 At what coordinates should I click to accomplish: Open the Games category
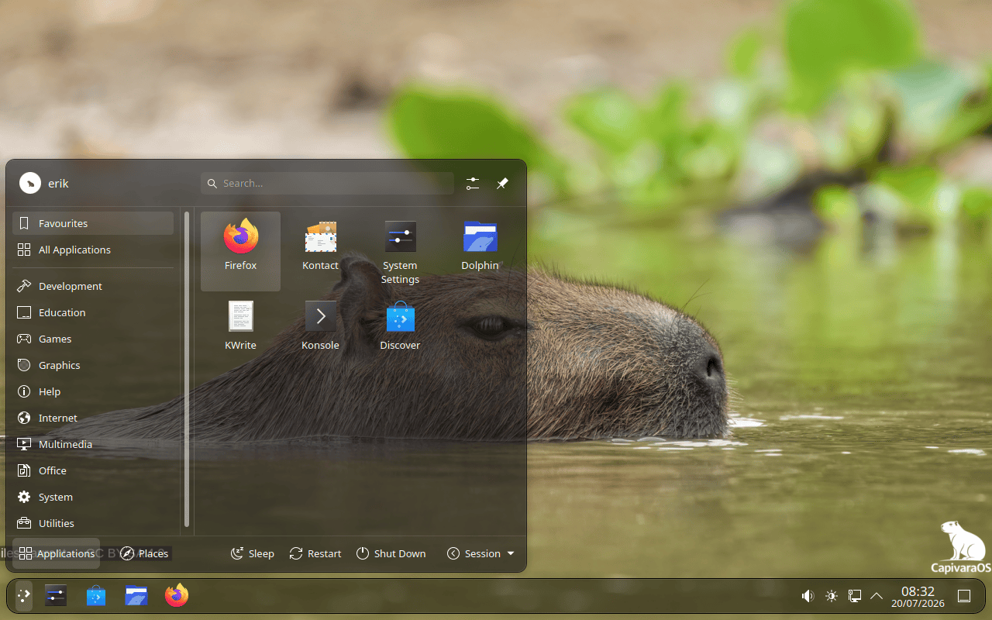pos(93,339)
